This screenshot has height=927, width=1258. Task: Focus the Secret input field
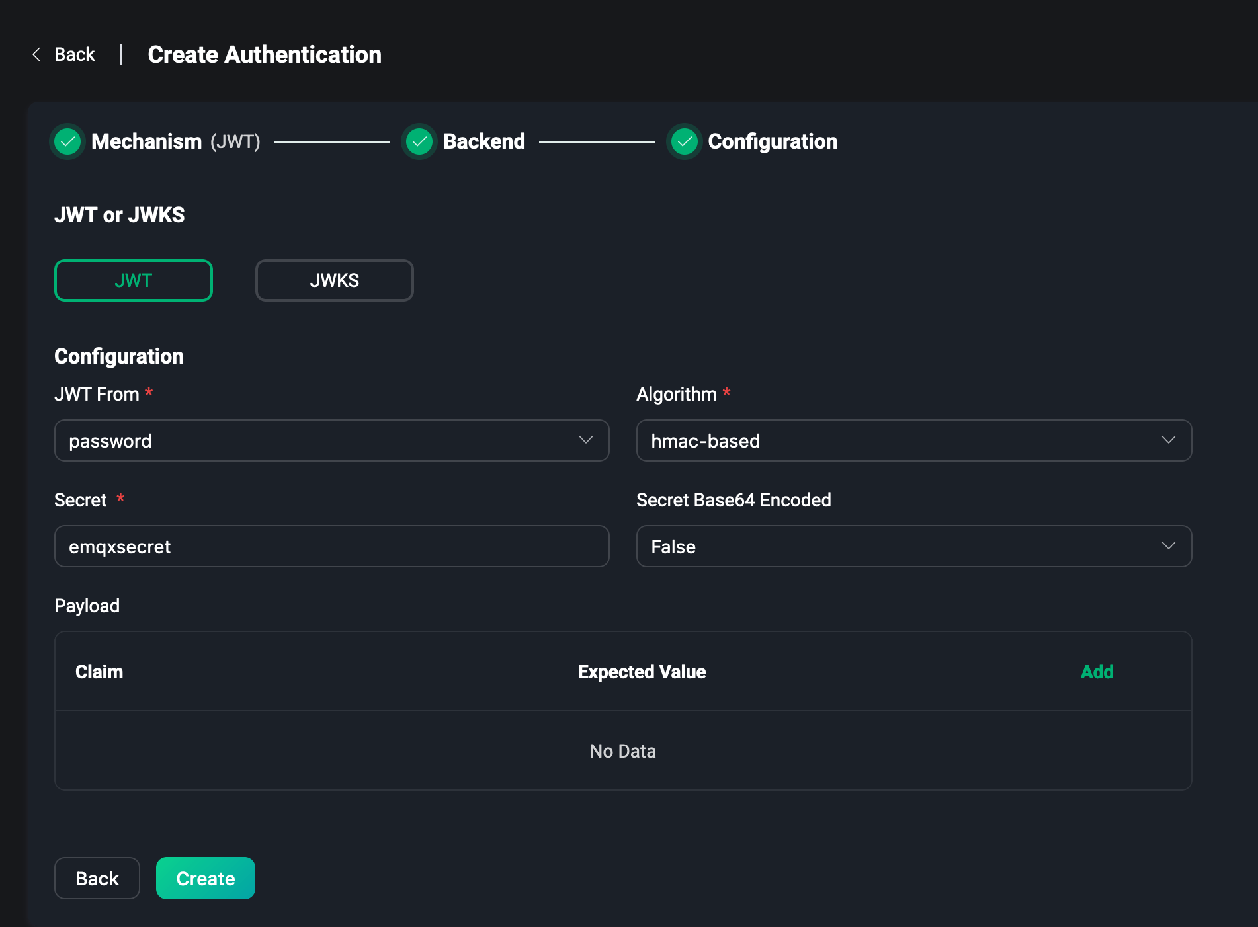coord(331,546)
